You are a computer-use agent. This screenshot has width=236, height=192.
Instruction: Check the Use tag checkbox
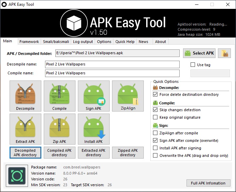193,64
